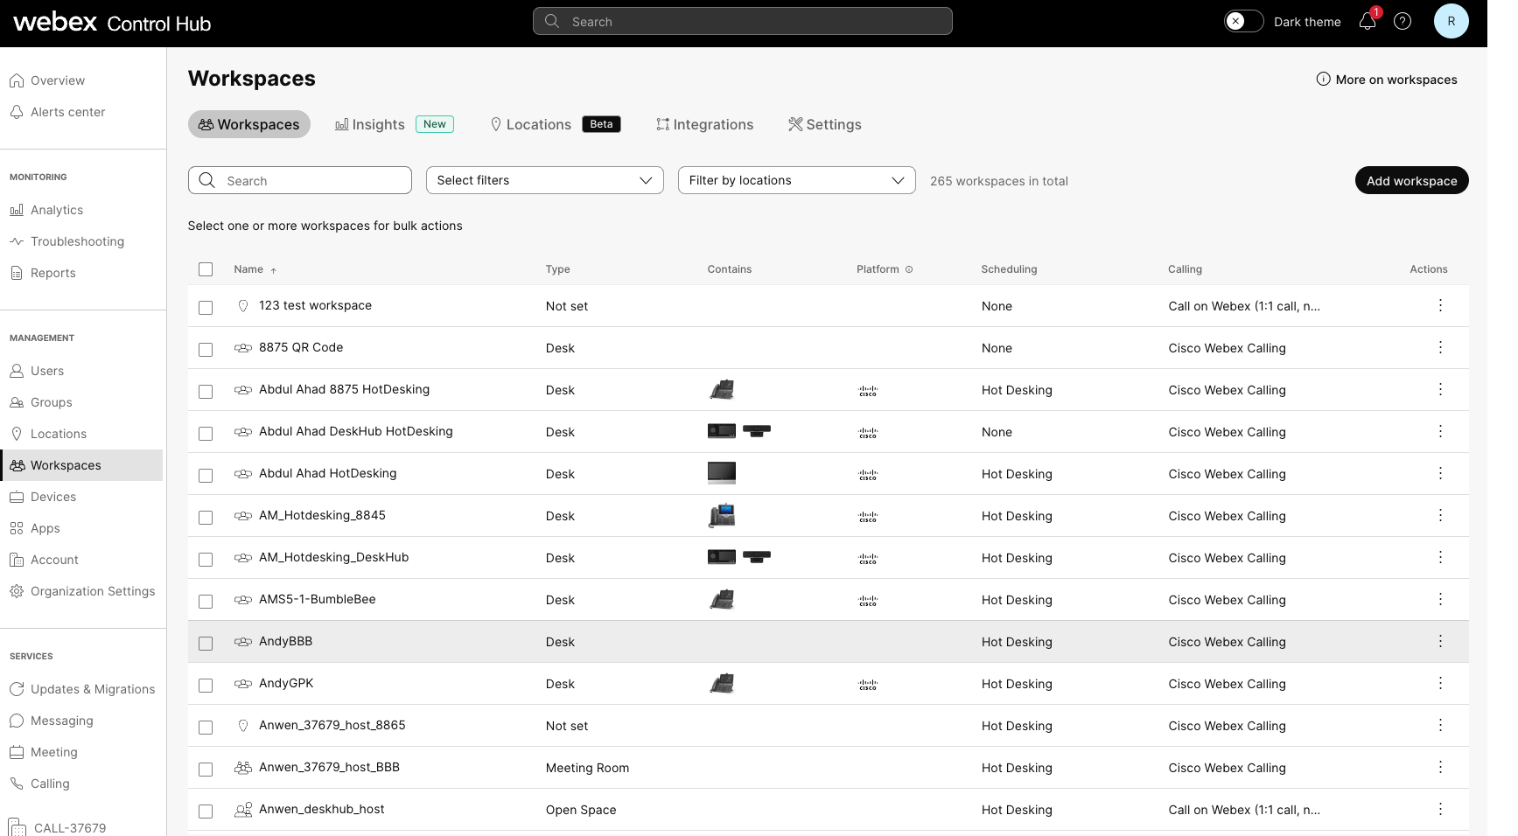Screen dimensions: 1518x836
Task: Click the Cisco platform logo in AMS5-1-BumbleBee row
Action: coord(868,601)
